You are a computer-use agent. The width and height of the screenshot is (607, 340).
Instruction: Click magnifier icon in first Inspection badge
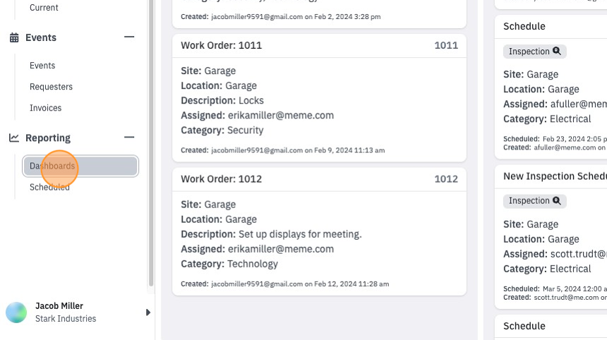pos(557,51)
